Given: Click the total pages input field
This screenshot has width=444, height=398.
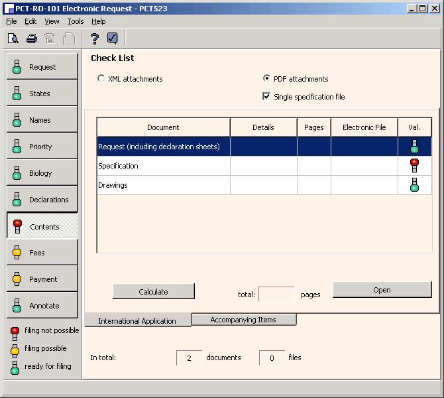Looking at the screenshot, I should (276, 295).
